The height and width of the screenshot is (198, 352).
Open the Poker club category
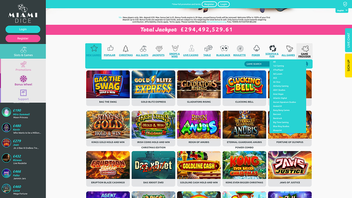(256, 51)
